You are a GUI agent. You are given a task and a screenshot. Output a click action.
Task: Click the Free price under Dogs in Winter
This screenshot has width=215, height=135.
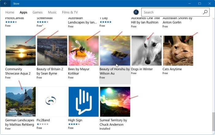[x=134, y=73]
